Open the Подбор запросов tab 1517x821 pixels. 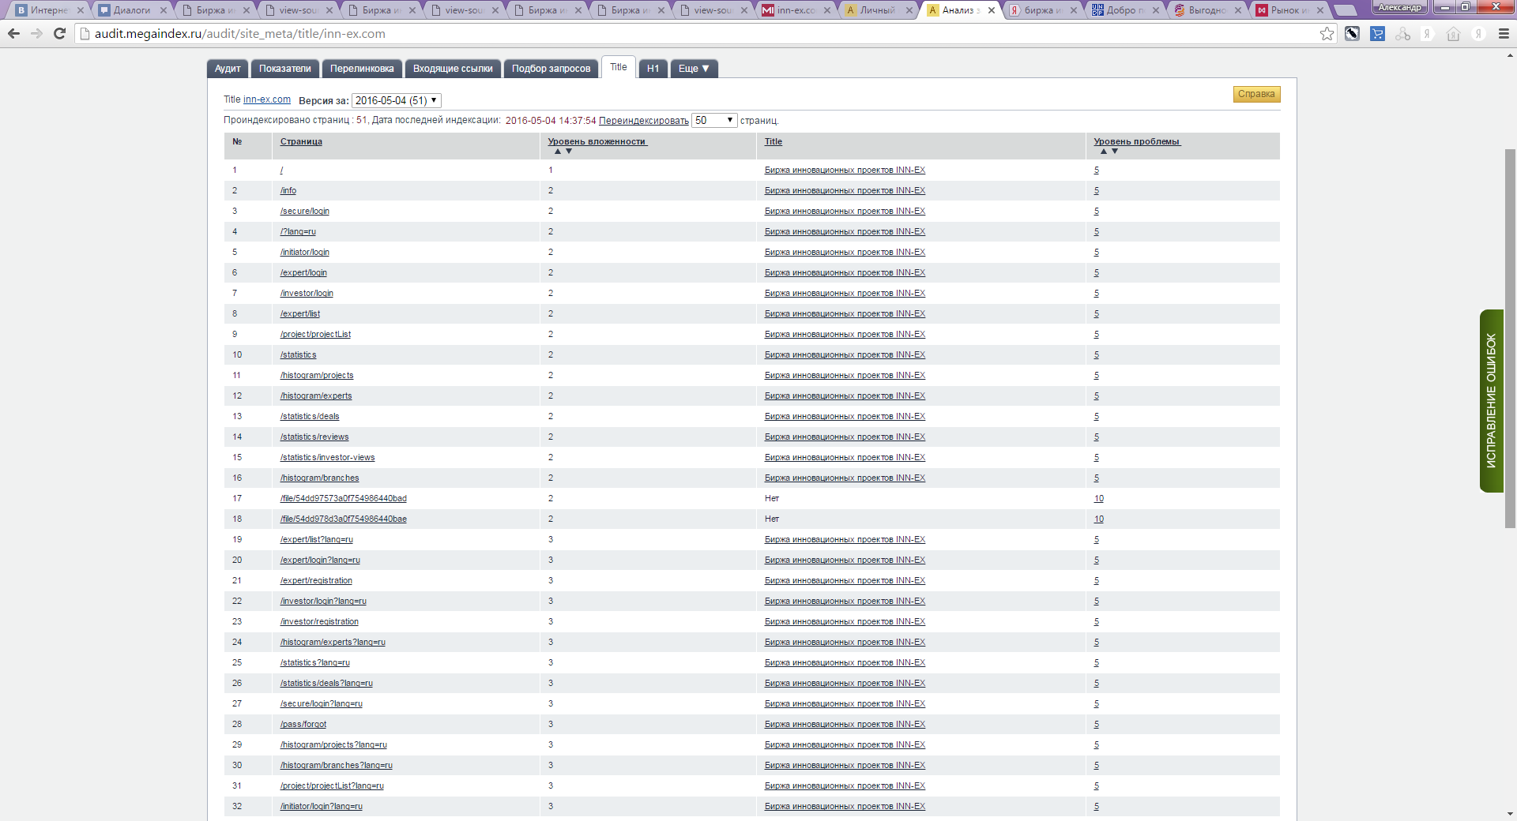coord(551,69)
